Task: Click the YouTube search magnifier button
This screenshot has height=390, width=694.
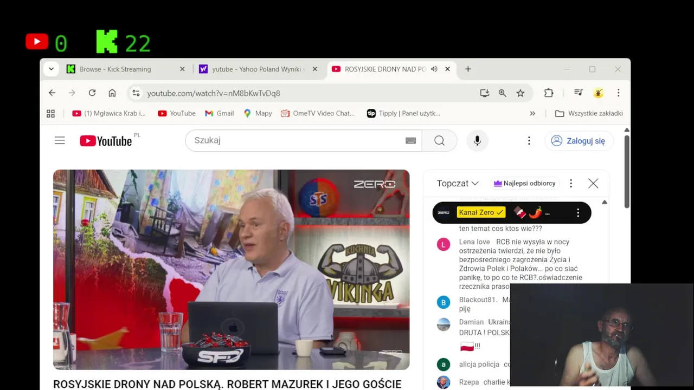Action: click(x=440, y=141)
